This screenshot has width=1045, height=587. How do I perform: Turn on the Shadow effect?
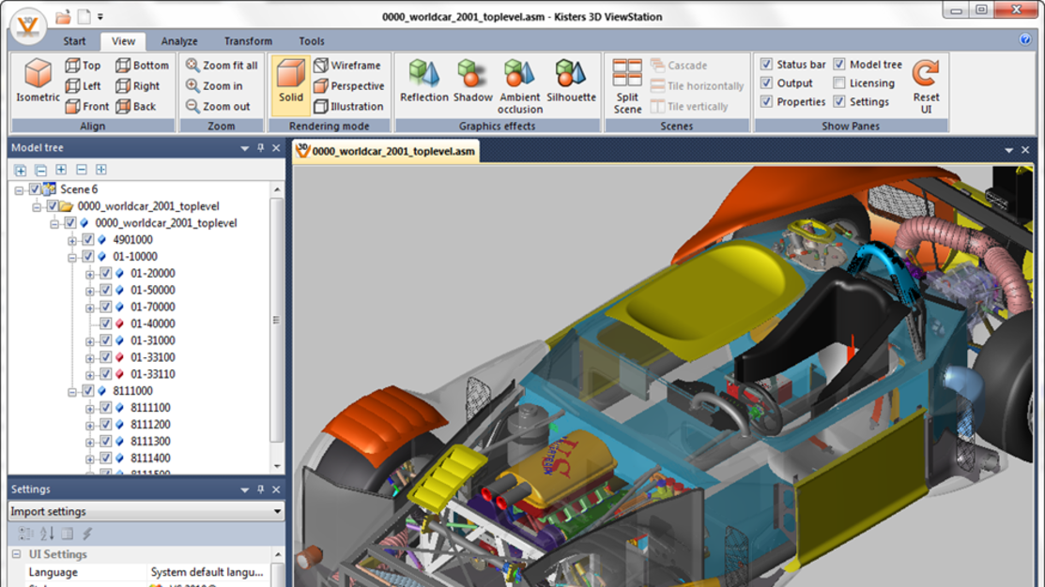472,81
